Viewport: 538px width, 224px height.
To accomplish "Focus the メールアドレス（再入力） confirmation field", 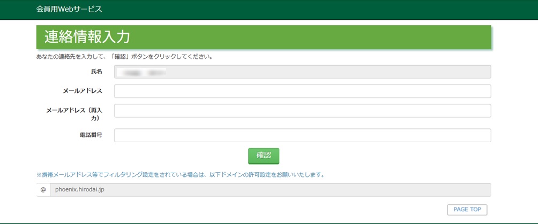I will pos(302,111).
